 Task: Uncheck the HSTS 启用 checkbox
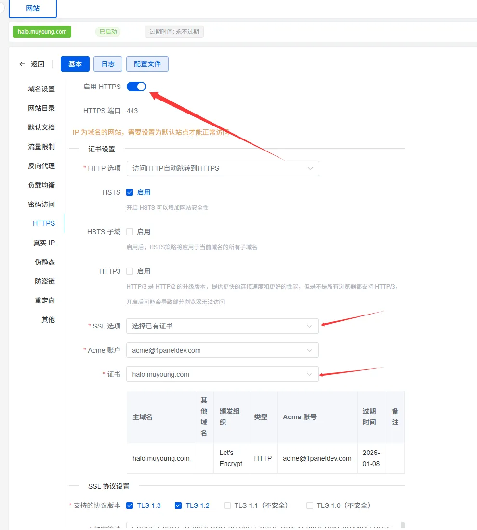130,192
